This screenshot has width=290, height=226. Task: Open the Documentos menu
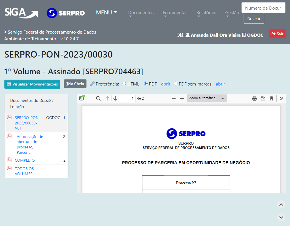(x=141, y=13)
